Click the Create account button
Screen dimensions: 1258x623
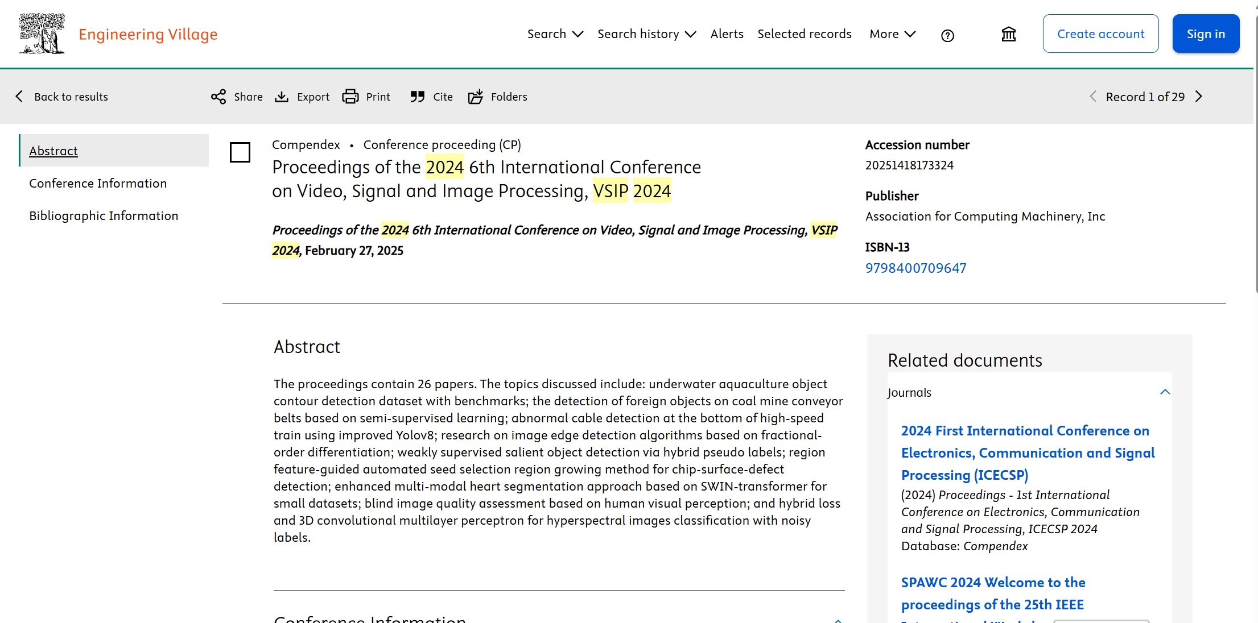[x=1100, y=34]
